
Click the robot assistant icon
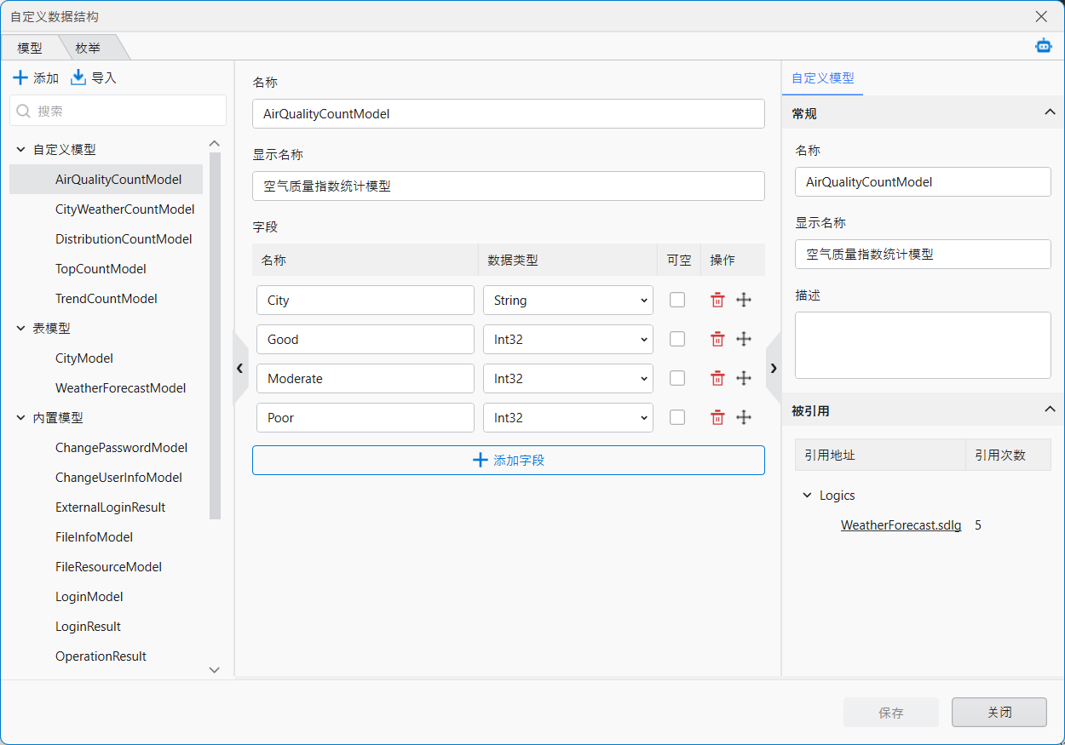coord(1043,46)
